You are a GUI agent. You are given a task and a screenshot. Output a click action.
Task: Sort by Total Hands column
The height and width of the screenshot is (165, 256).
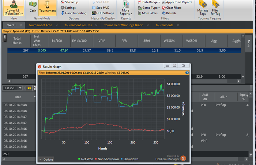click(17, 41)
